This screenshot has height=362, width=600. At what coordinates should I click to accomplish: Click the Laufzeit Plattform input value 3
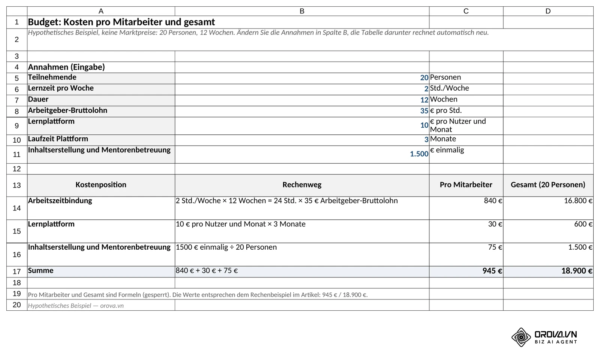point(426,140)
